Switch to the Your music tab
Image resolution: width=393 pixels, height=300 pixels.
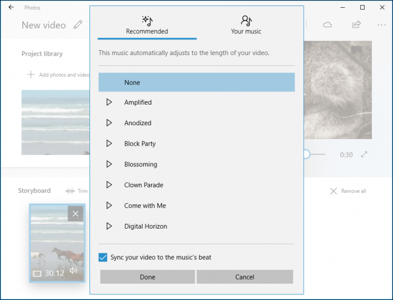pos(246,25)
